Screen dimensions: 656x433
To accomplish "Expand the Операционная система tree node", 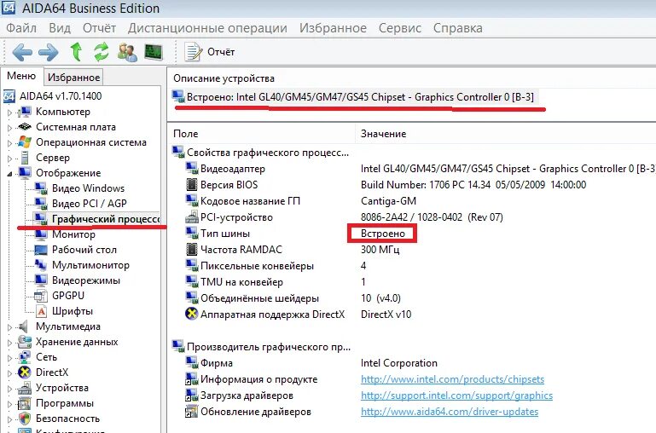I will (9, 143).
